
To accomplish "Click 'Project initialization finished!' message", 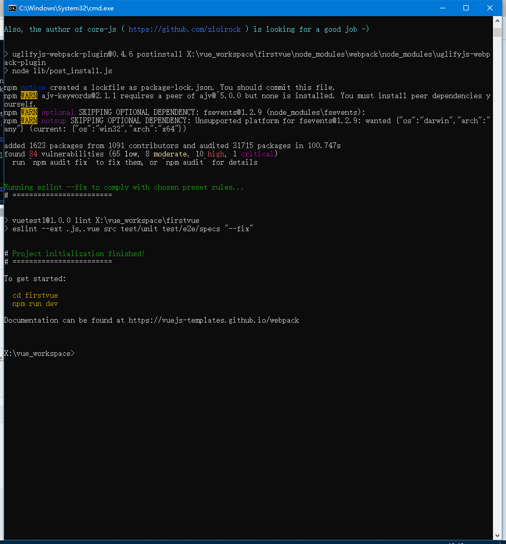I will tap(78, 254).
